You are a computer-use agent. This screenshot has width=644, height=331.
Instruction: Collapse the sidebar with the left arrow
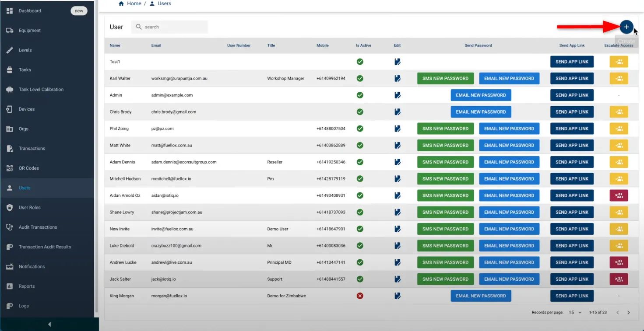point(49,324)
